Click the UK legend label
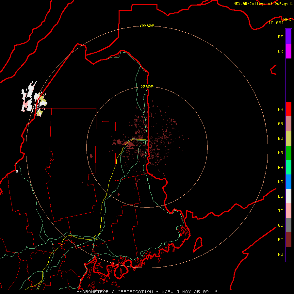The image size is (294, 294). click(x=280, y=51)
